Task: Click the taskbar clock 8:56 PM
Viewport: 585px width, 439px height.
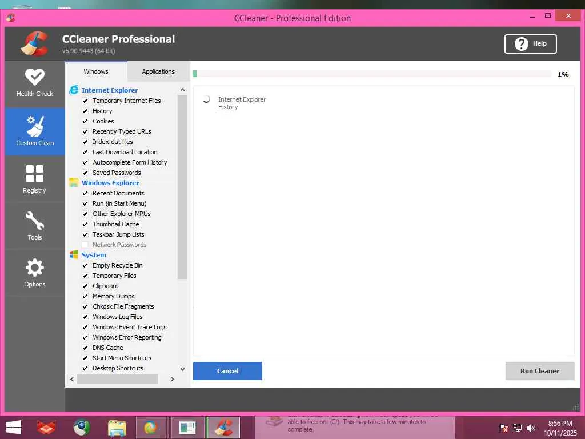Action: (x=560, y=424)
